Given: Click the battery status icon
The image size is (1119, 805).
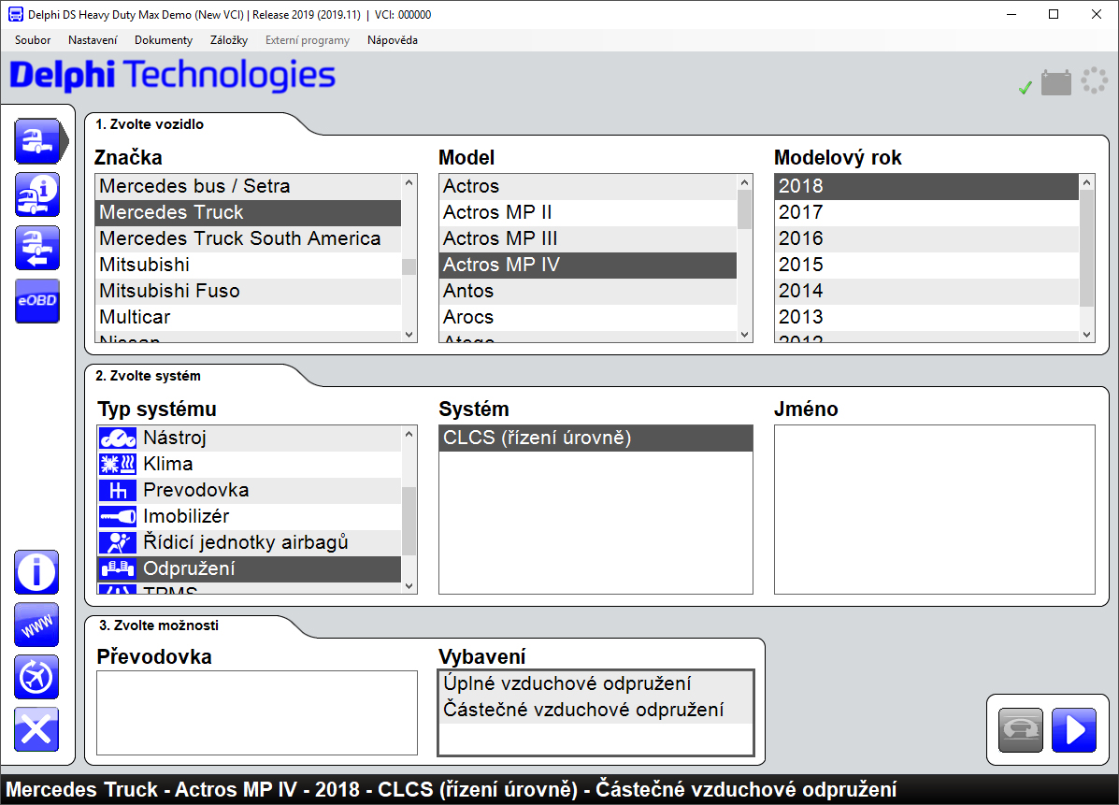Looking at the screenshot, I should [1056, 82].
